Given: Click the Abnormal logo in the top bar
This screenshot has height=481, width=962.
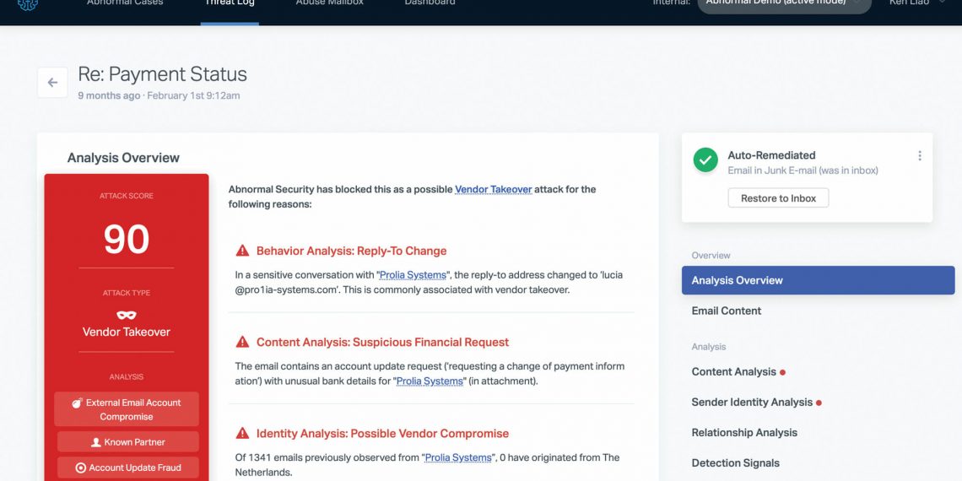Looking at the screenshot, I should click(x=28, y=4).
